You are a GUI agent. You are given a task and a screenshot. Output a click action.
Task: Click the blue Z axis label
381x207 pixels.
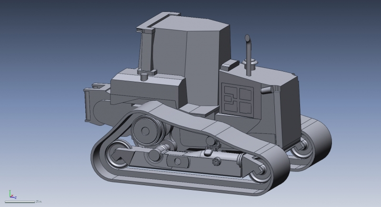(16, 197)
